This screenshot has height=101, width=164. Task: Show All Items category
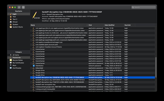[19, 55]
